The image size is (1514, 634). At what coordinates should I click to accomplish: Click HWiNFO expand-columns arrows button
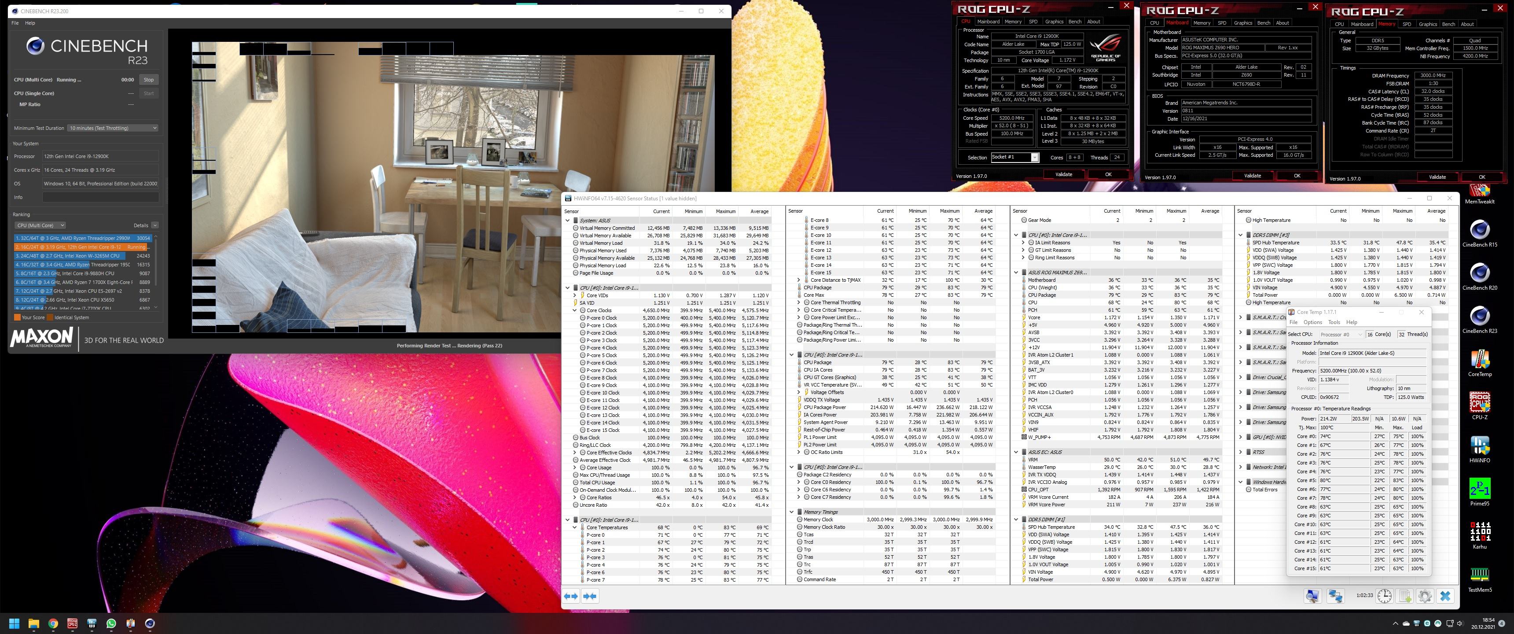click(590, 596)
